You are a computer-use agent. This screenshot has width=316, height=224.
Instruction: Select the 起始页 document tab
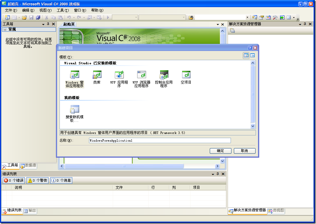[x=69, y=24]
